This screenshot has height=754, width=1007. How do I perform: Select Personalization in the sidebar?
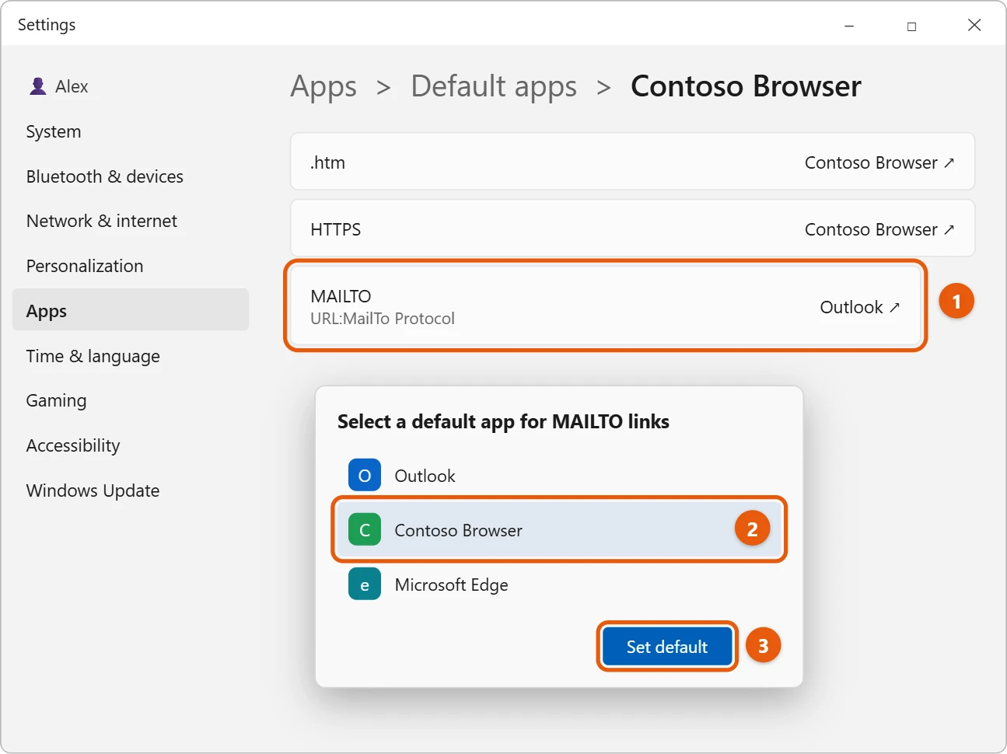pyautogui.click(x=85, y=266)
